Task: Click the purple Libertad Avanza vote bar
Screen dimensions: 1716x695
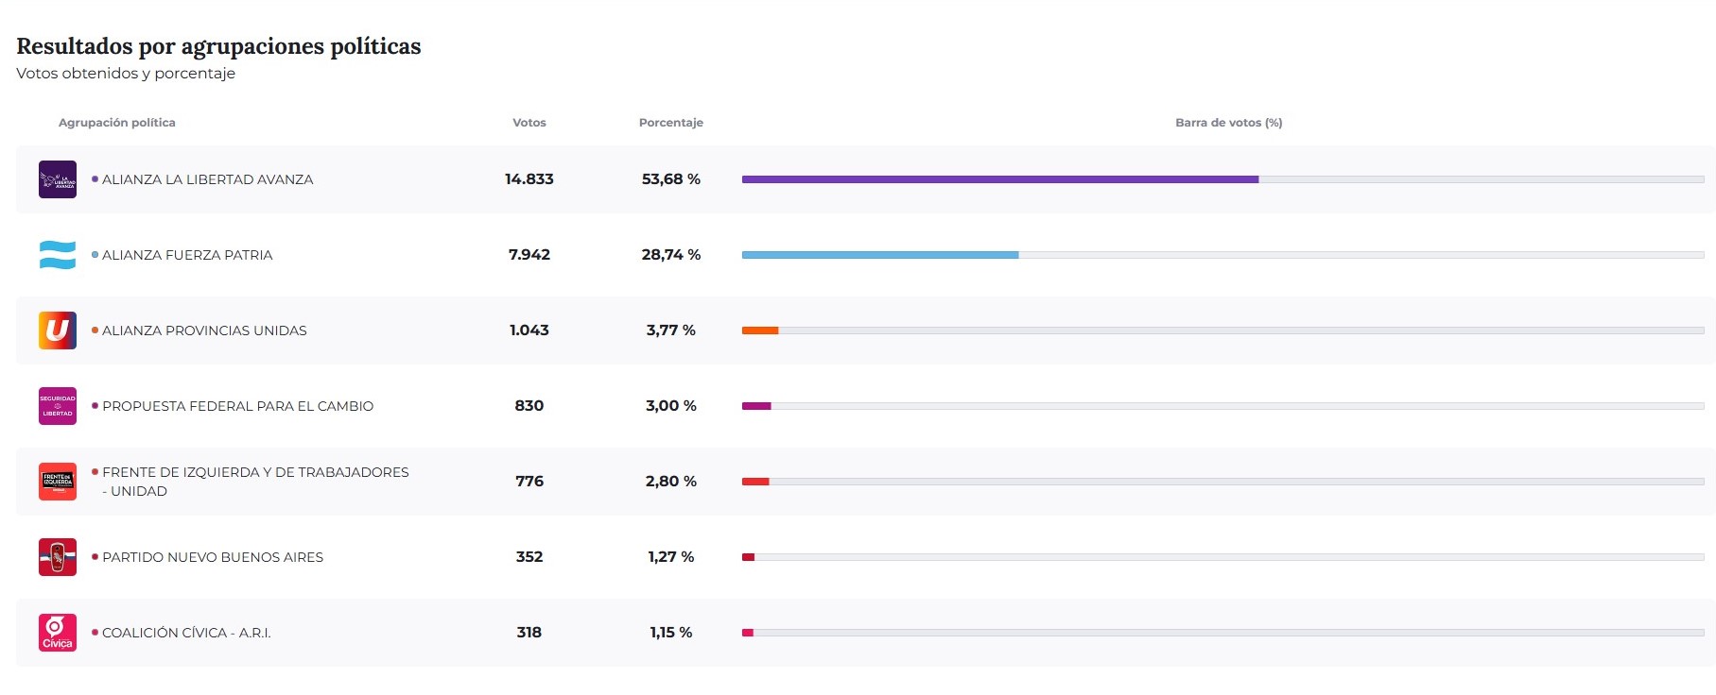Action: click(999, 179)
